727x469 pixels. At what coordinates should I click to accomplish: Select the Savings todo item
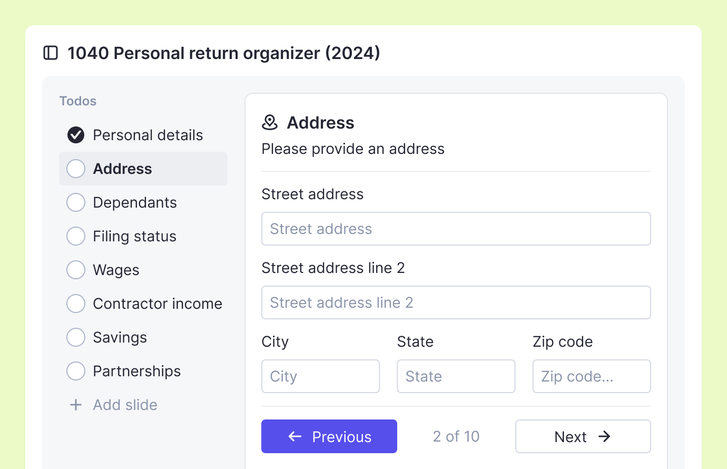(x=120, y=337)
